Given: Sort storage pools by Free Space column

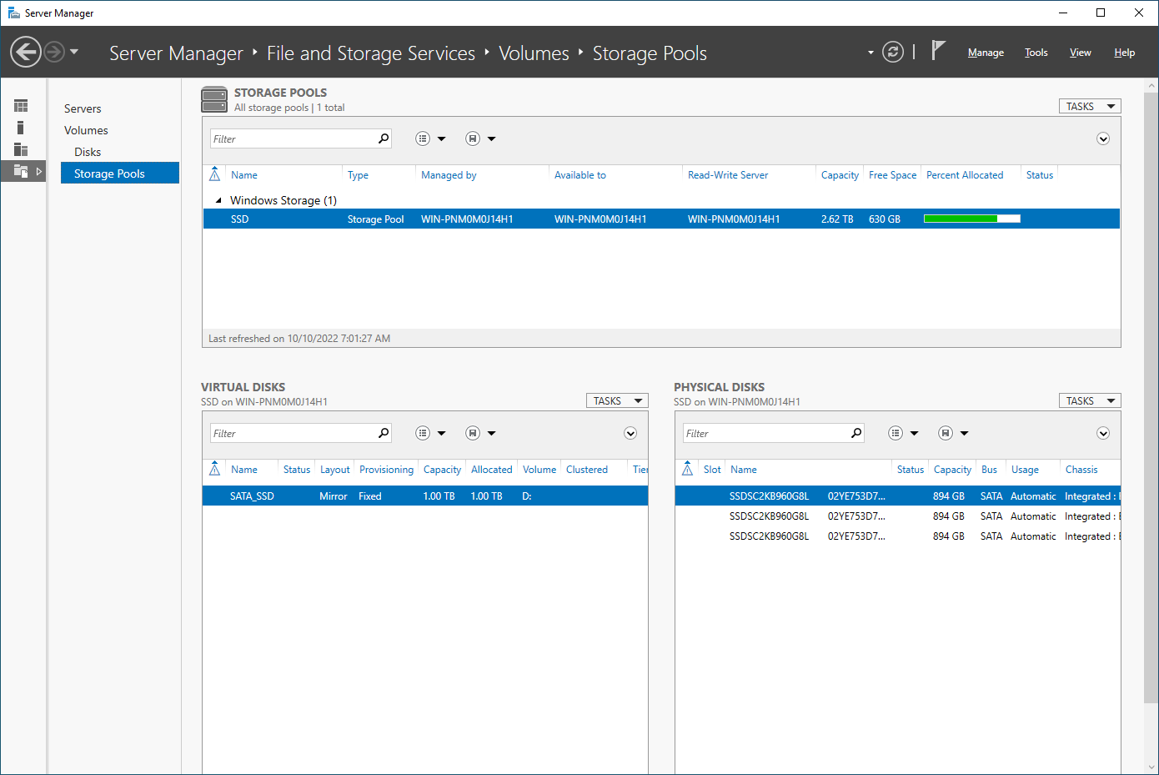Looking at the screenshot, I should point(892,175).
